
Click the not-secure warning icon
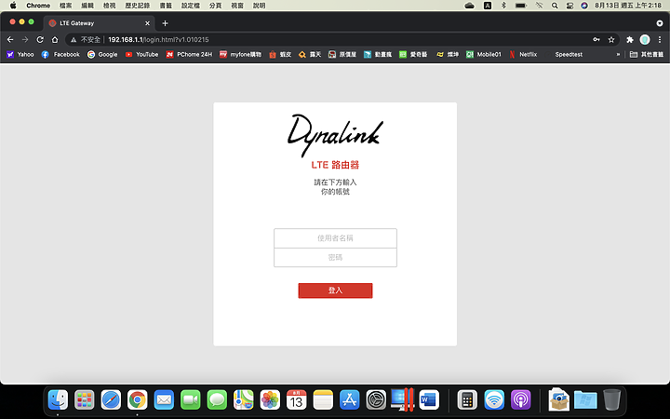74,40
